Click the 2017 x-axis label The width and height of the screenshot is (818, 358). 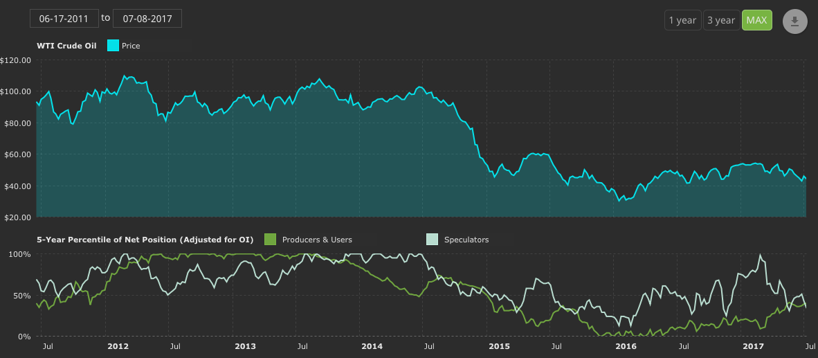pos(752,346)
